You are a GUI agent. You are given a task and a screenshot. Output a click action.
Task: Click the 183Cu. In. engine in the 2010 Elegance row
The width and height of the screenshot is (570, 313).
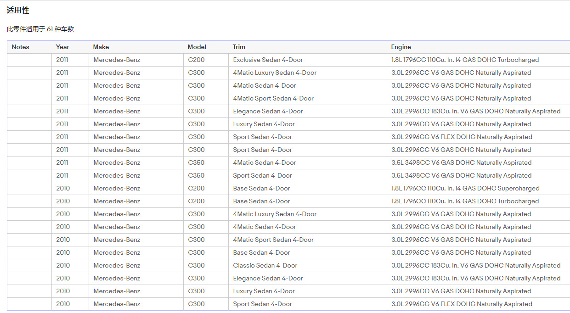[476, 278]
